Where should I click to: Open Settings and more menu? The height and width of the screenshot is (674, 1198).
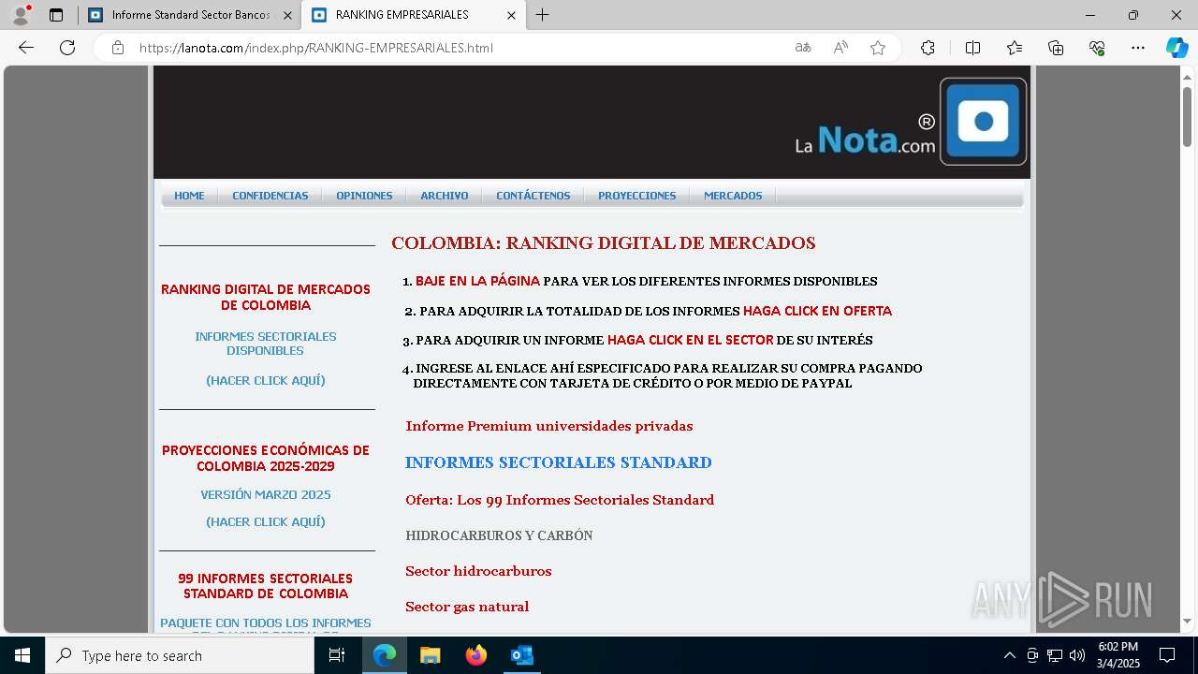pos(1138,48)
